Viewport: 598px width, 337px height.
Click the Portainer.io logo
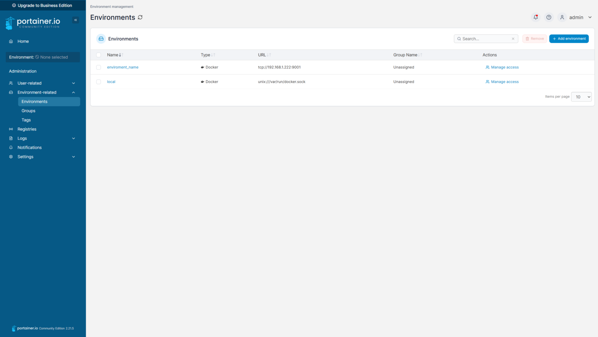tap(33, 23)
